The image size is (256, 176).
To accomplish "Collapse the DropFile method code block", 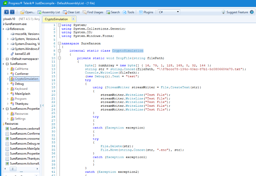I will pyautogui.click(x=60, y=58).
